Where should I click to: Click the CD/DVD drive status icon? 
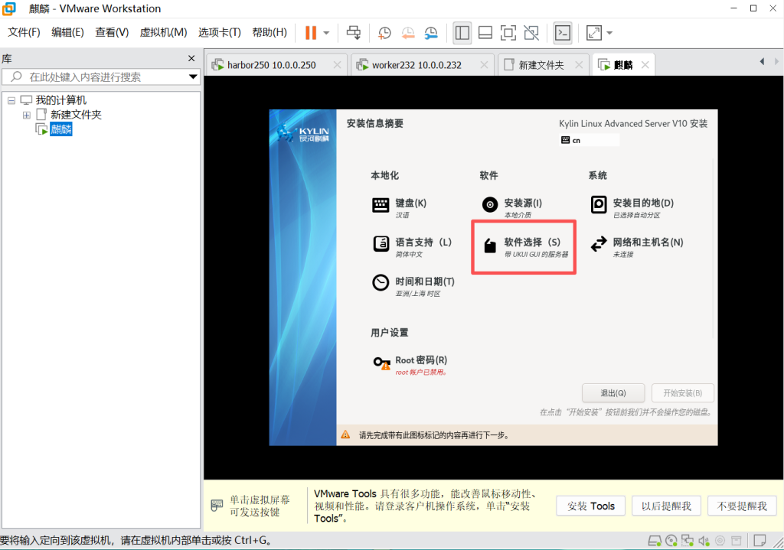671,541
